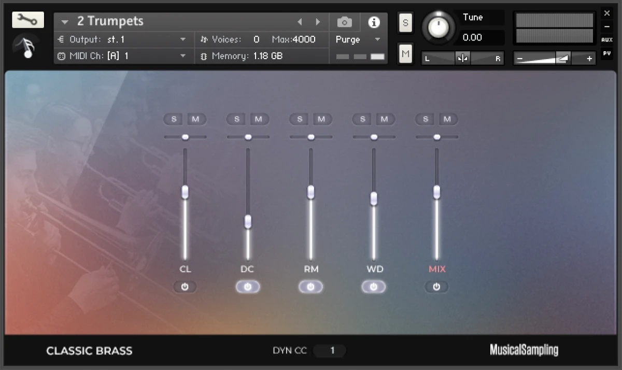Mute the WD microphone channel
The image size is (622, 370).
click(385, 119)
